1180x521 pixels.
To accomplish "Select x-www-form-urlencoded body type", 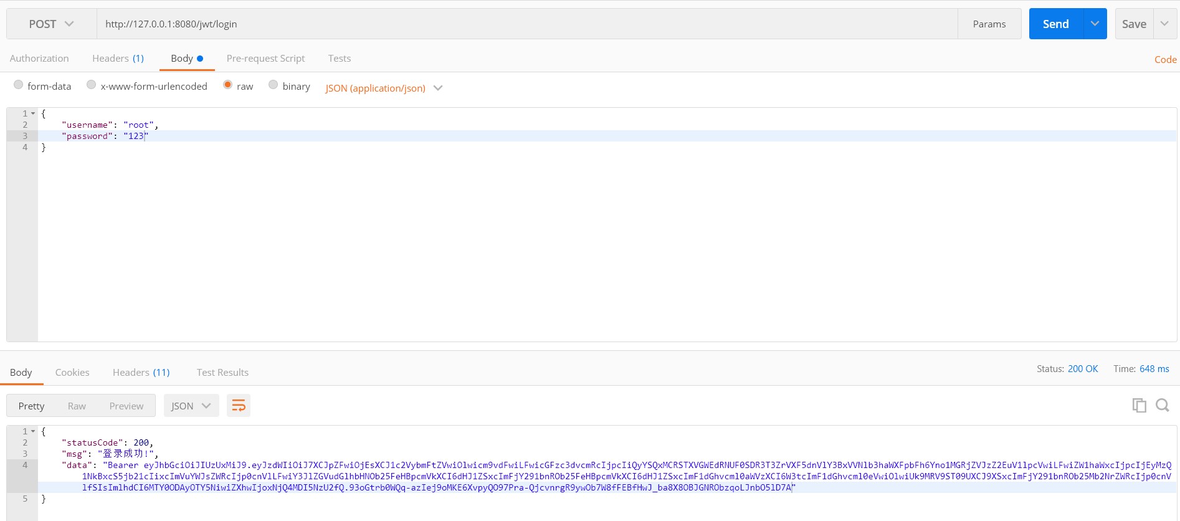I will coord(92,85).
